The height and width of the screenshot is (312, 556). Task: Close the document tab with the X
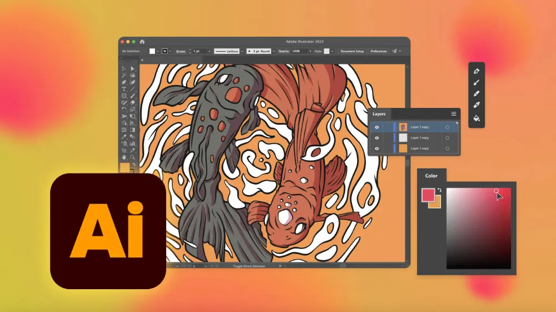tap(142, 60)
